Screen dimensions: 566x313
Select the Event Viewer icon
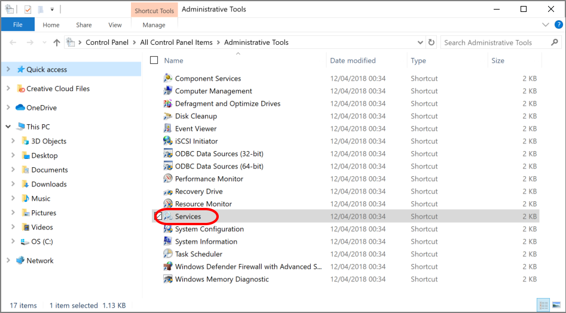click(x=168, y=128)
